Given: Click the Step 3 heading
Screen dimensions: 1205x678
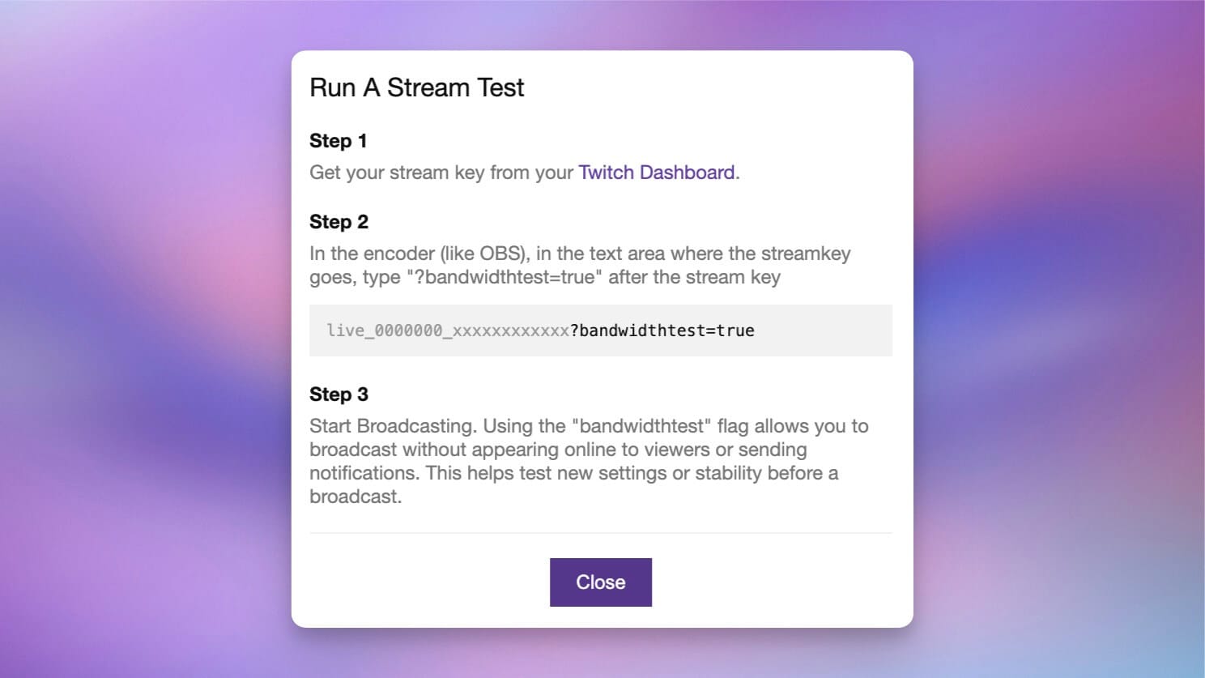Looking at the screenshot, I should [x=338, y=394].
